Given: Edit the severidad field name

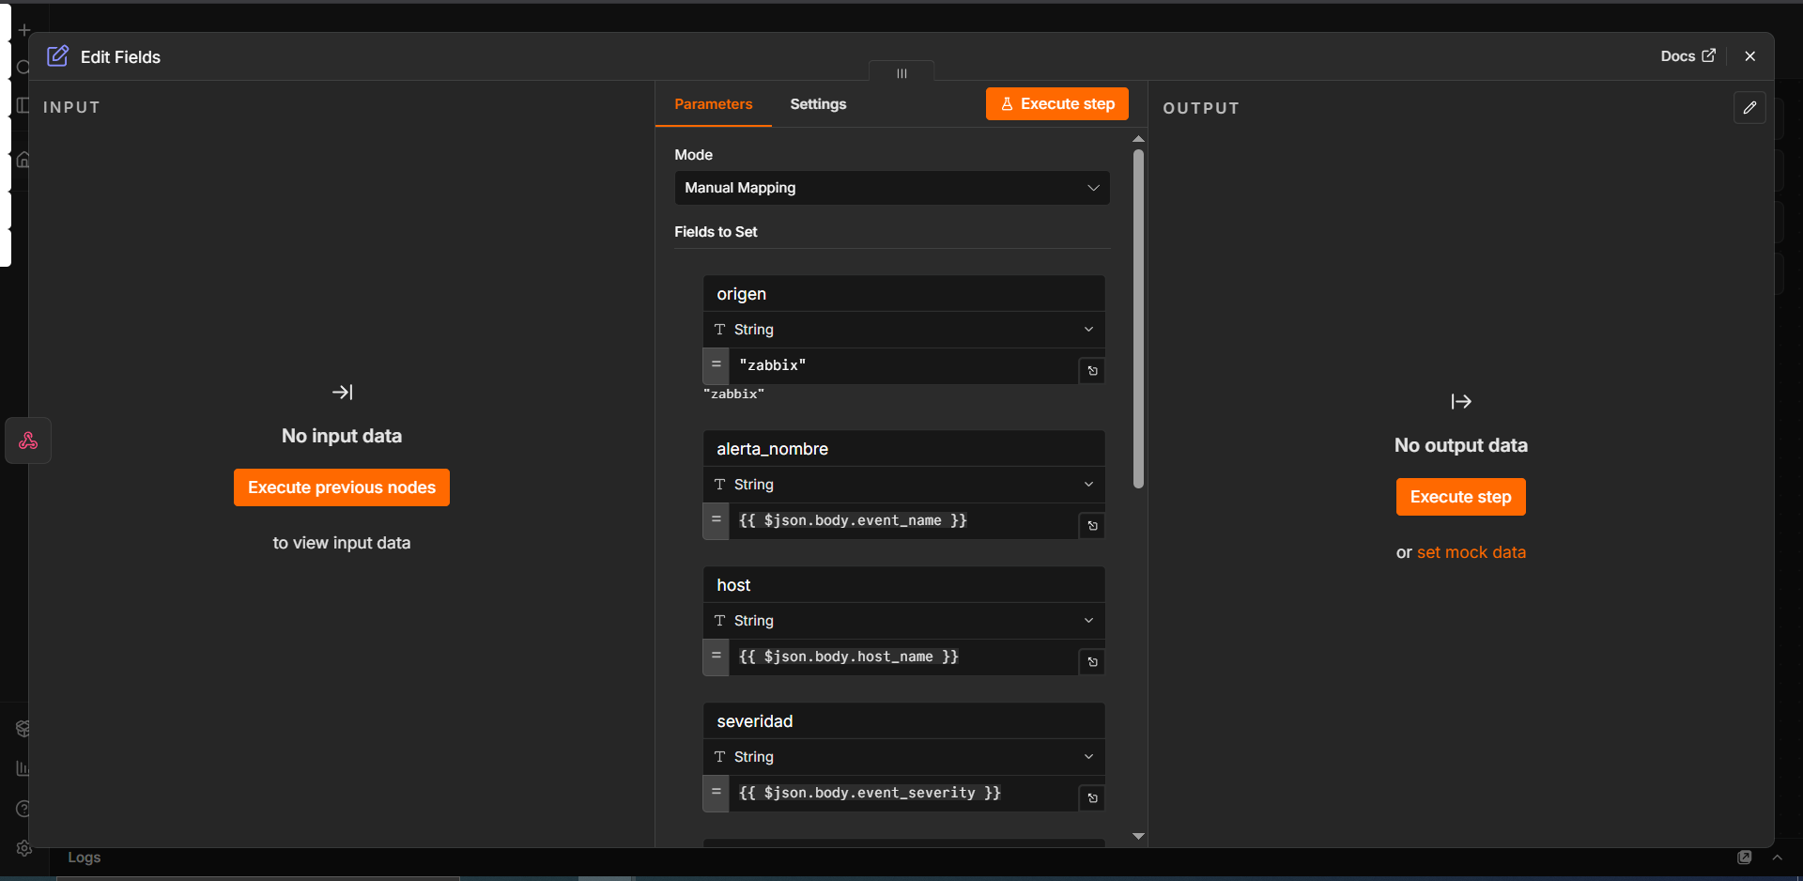Looking at the screenshot, I should point(903,721).
